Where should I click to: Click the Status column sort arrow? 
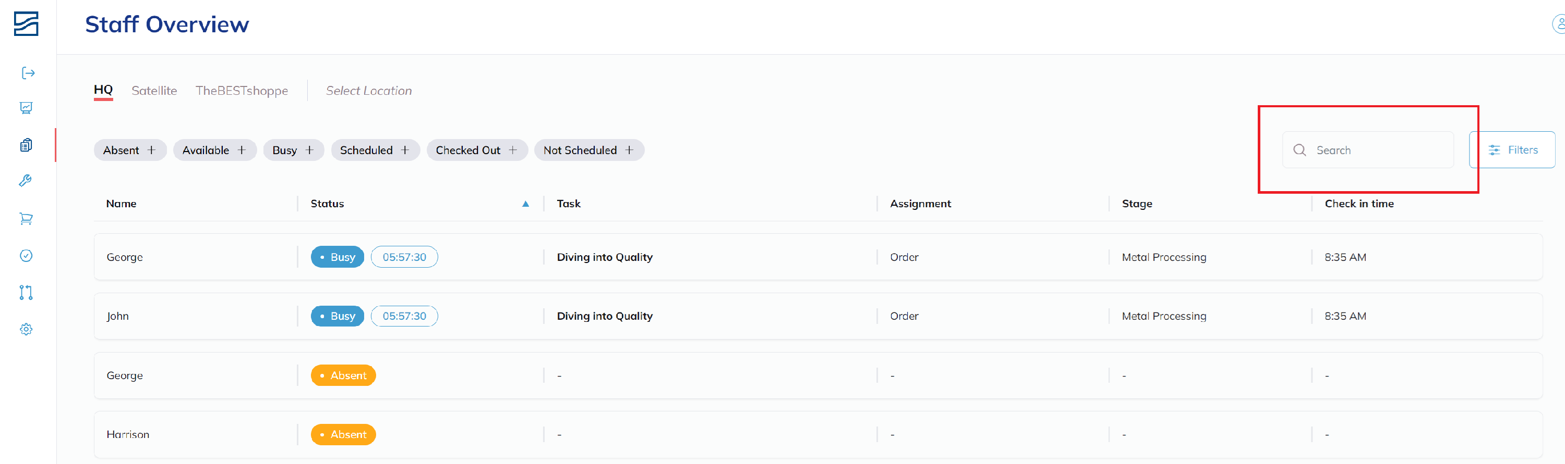[x=525, y=204]
